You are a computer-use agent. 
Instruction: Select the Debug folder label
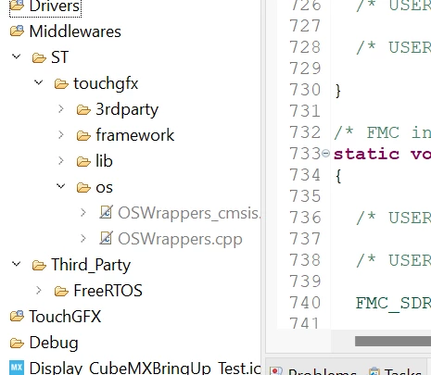tap(54, 344)
